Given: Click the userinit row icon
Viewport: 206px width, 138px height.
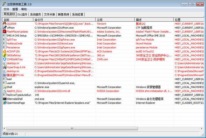Looking at the screenshot, I should point(5,83).
